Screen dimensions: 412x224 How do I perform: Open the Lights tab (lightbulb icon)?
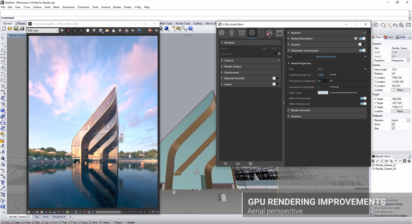tap(232, 33)
